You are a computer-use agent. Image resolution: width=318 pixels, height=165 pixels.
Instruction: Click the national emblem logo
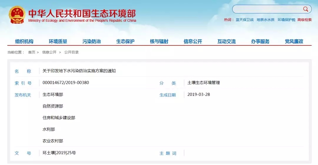[x=17, y=15]
